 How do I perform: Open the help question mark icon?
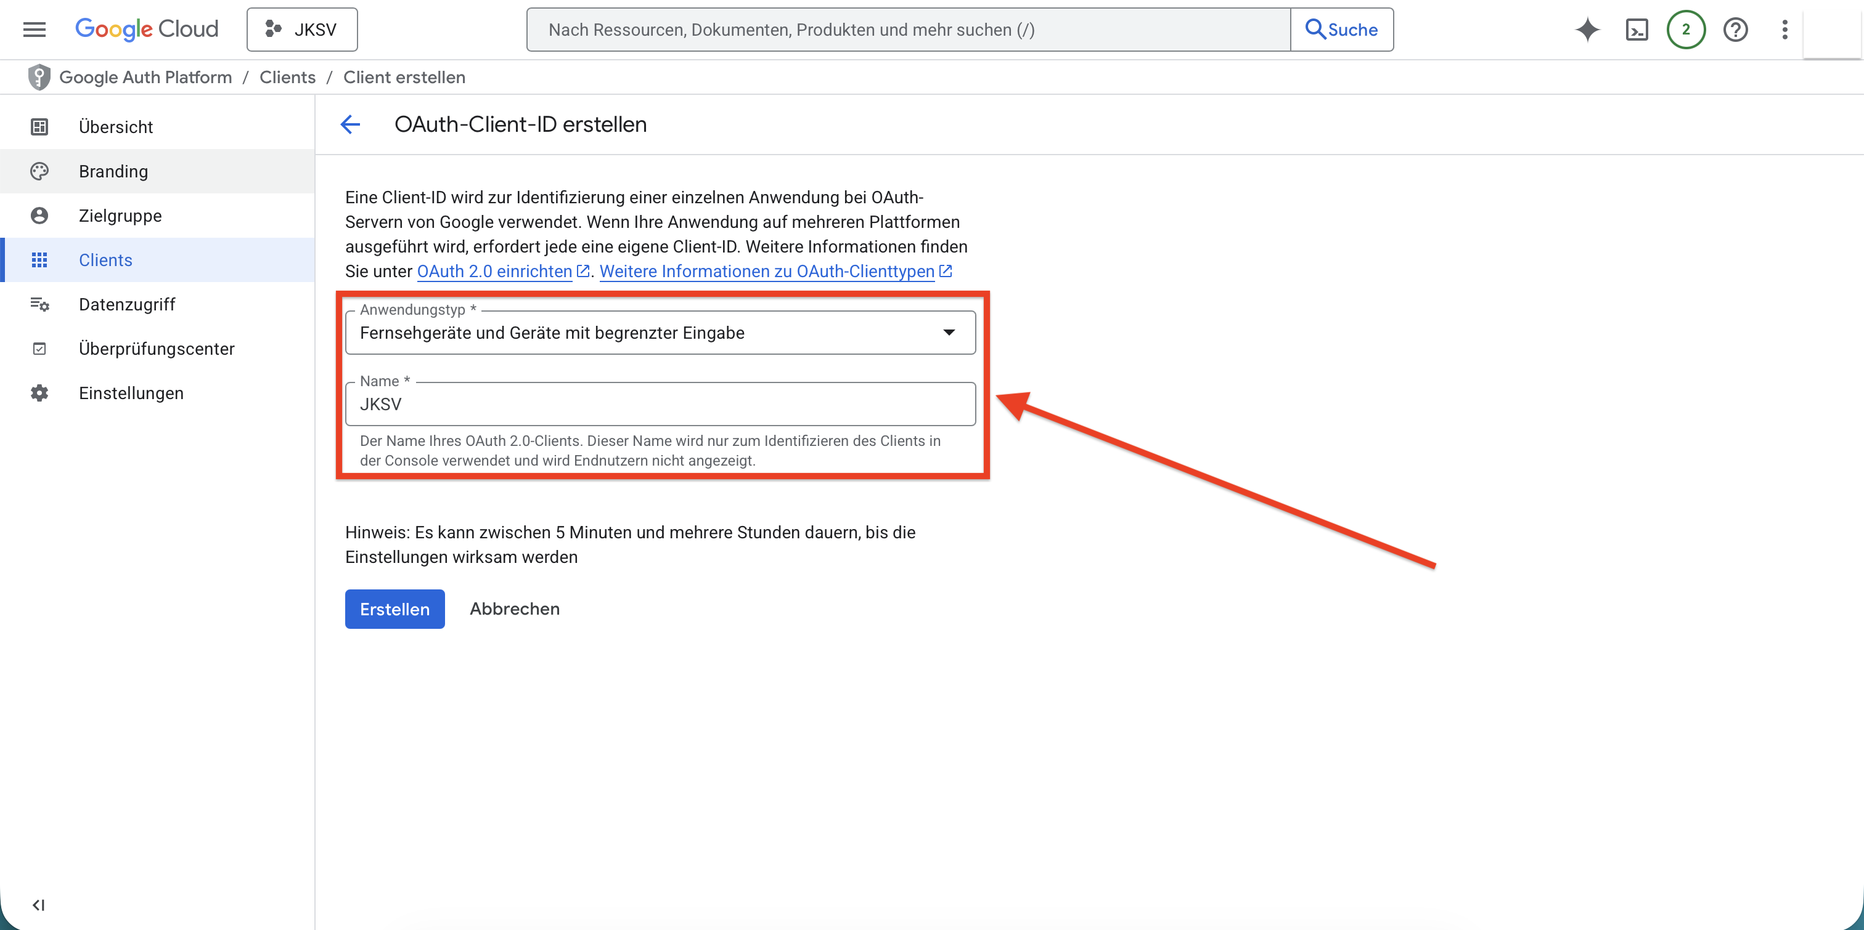[x=1735, y=30]
